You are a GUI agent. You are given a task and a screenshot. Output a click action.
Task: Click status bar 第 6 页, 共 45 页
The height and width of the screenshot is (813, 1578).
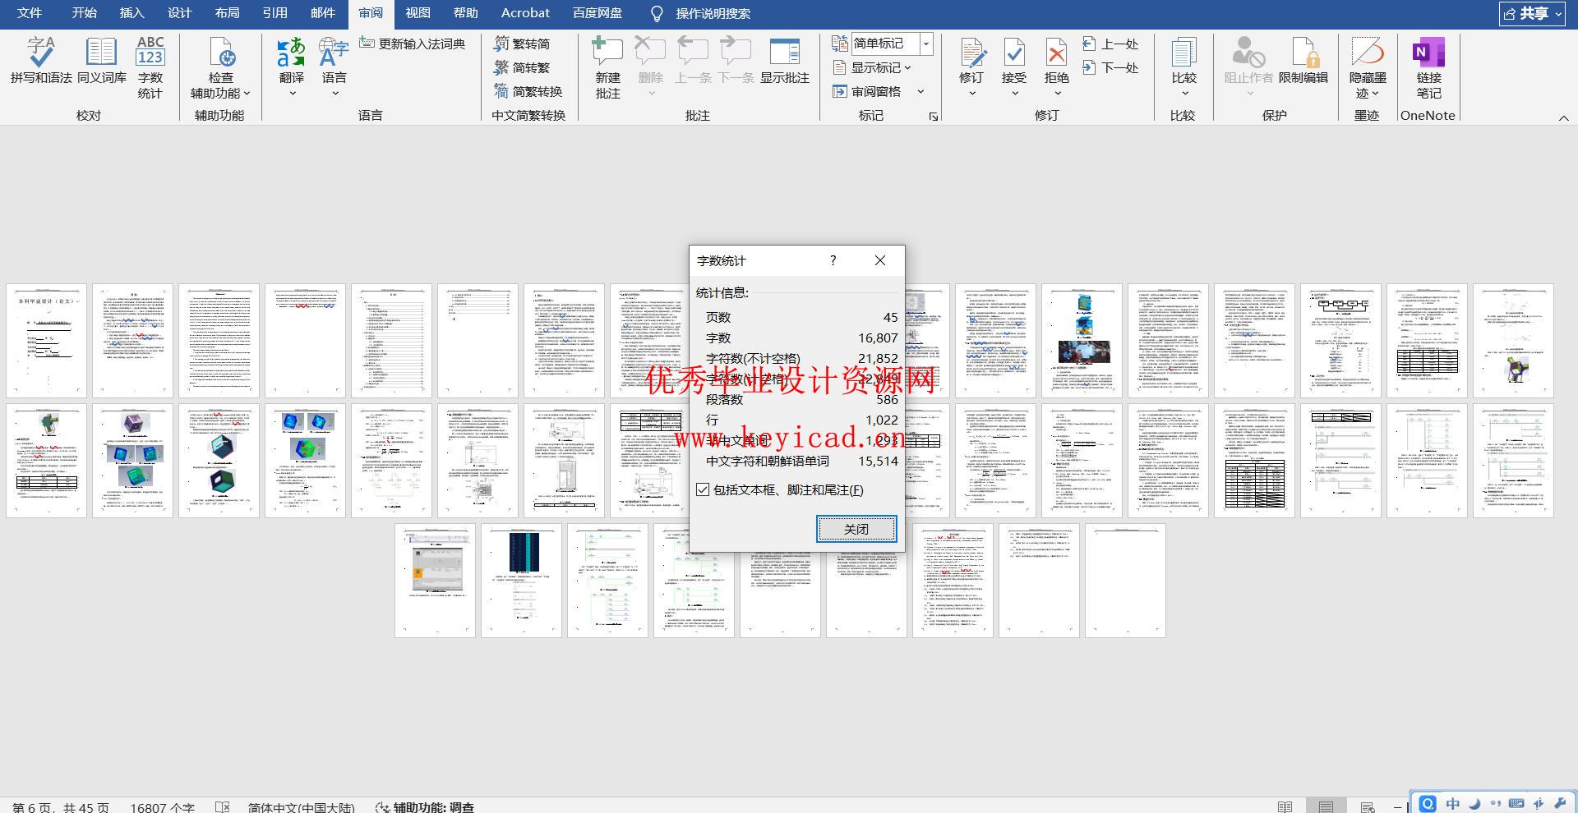coord(60,807)
